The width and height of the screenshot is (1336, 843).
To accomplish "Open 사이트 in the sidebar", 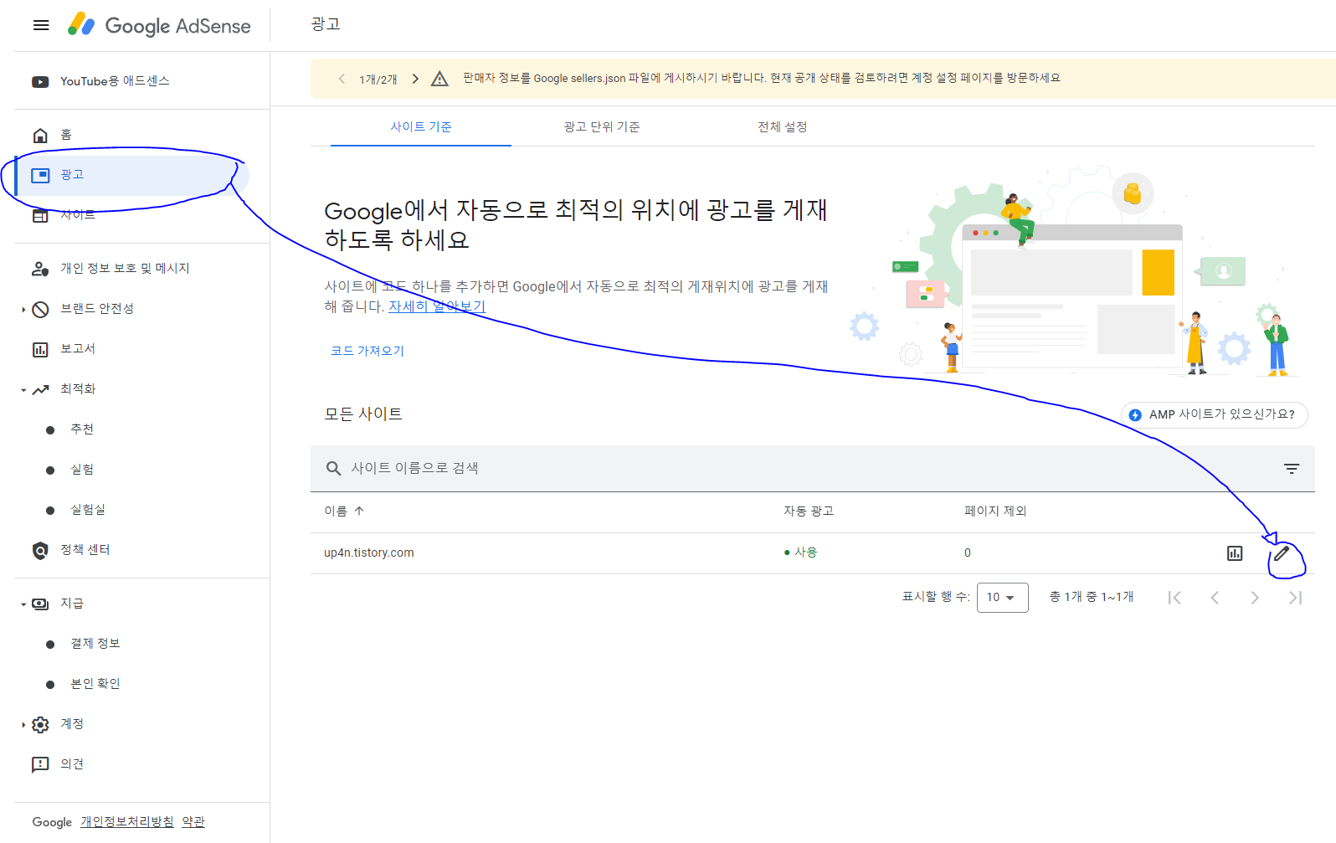I will [77, 215].
